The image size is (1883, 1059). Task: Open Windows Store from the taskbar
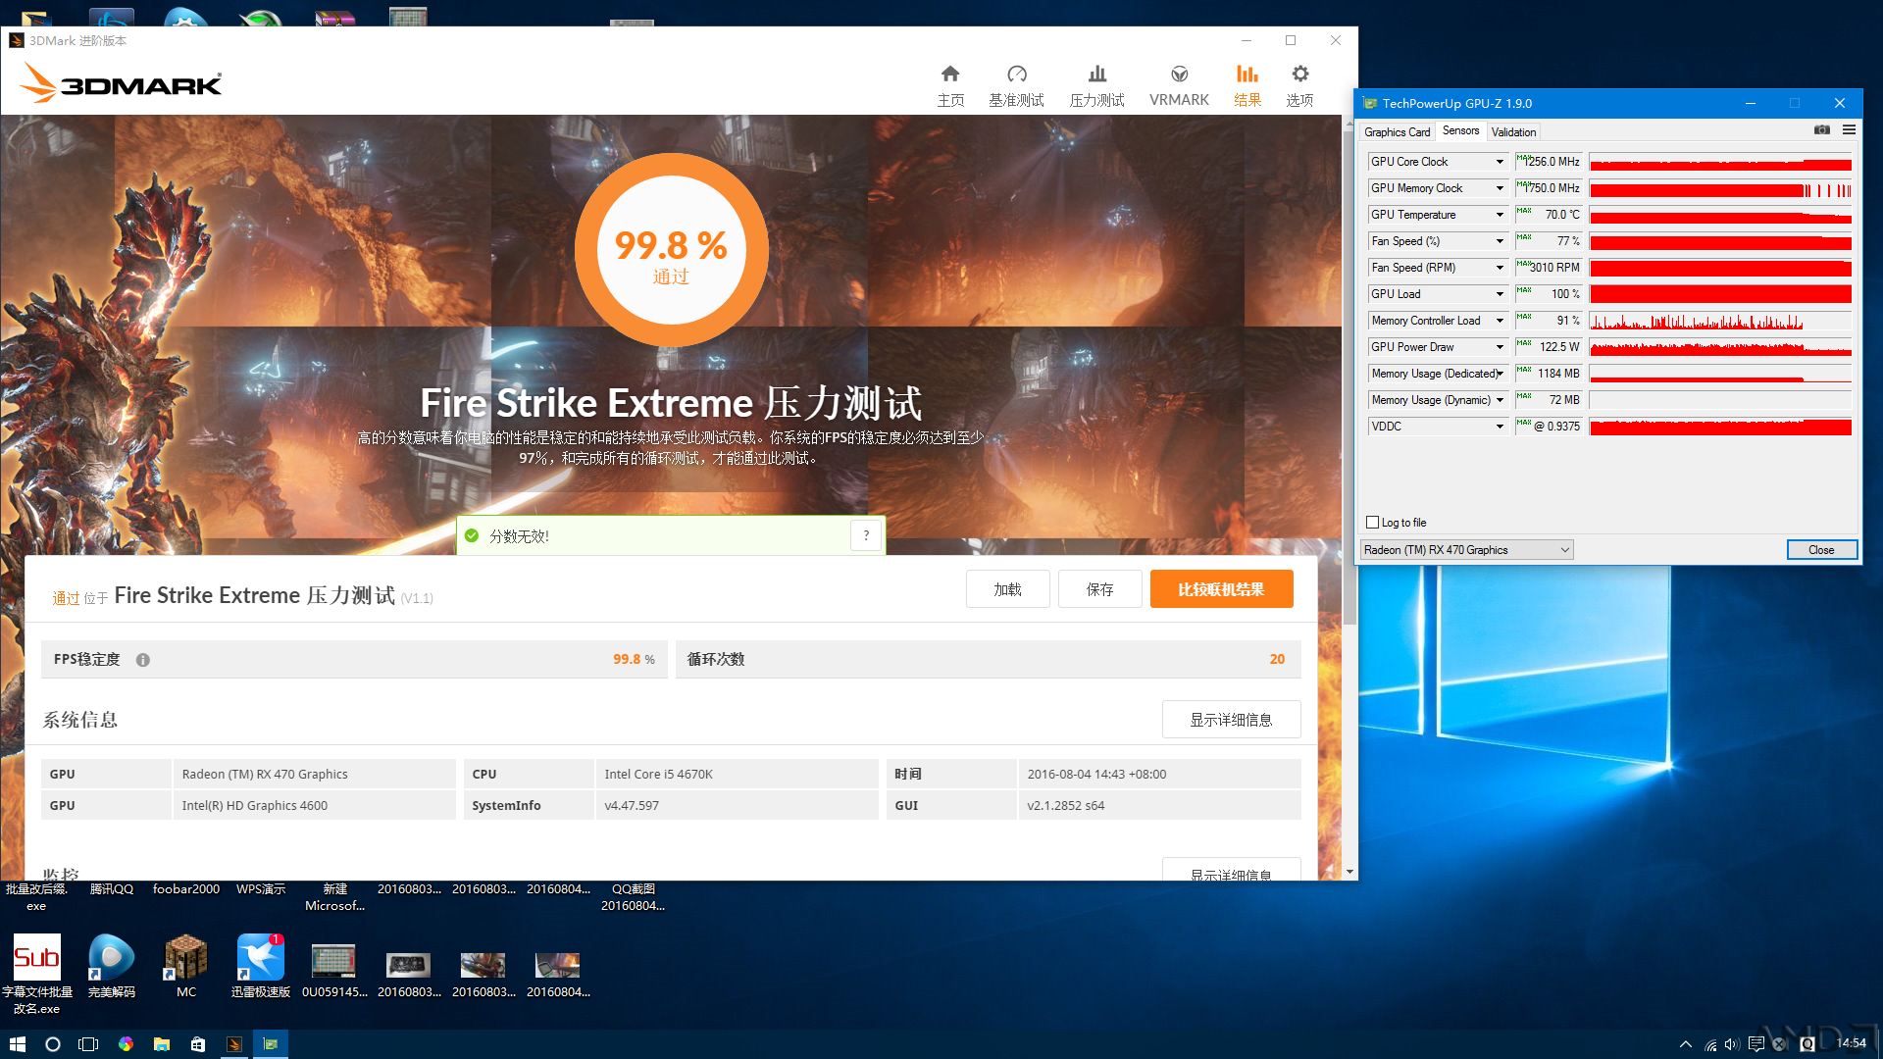[198, 1044]
